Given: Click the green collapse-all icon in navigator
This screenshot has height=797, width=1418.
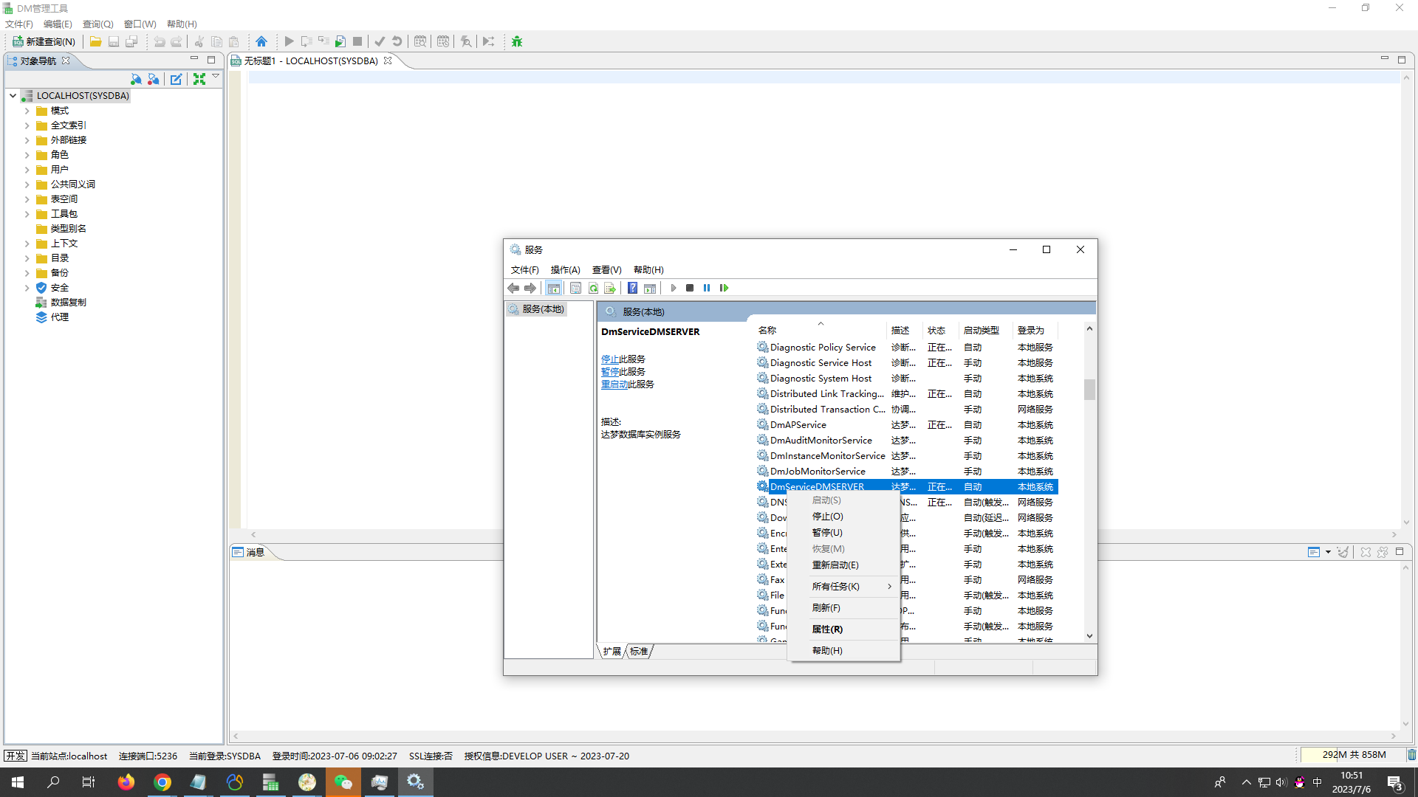Looking at the screenshot, I should [199, 79].
